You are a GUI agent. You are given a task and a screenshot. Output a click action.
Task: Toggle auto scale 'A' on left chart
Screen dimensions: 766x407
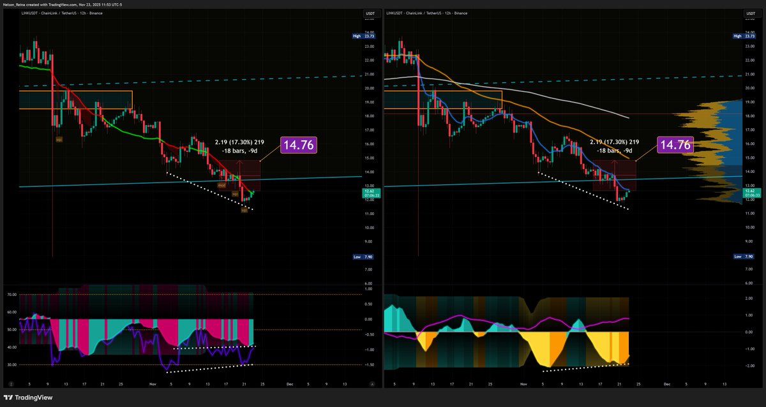point(372,385)
